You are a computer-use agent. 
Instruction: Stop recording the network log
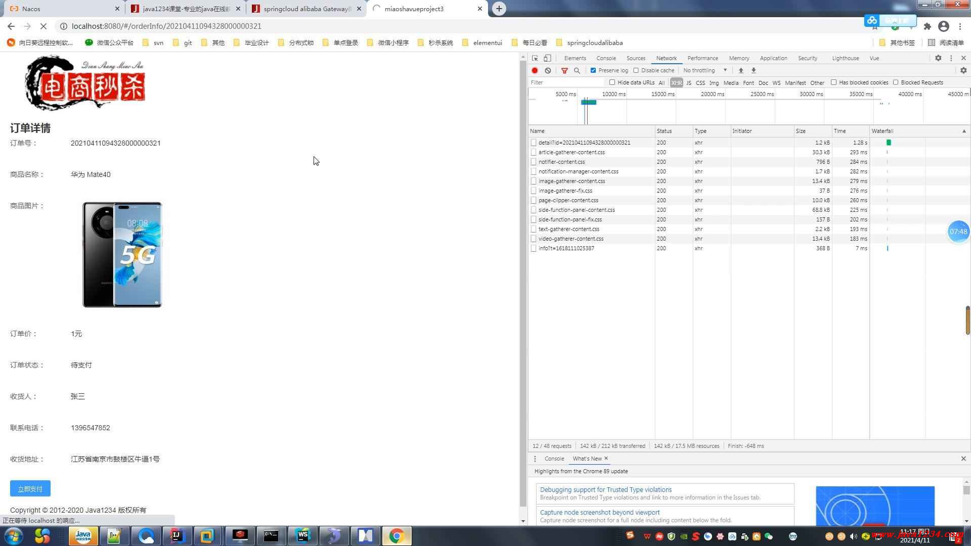click(535, 70)
